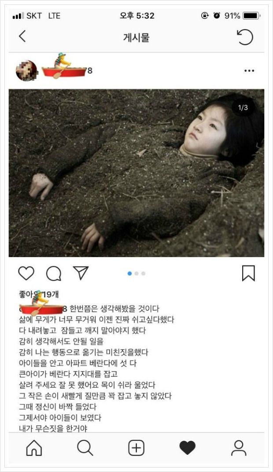
Task: Select the second carousel page dot
Action: (x=136, y=273)
